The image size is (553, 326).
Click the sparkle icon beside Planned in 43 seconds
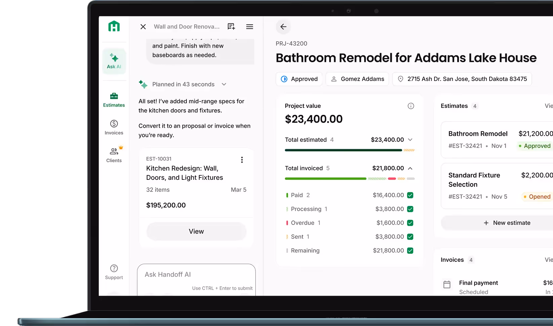143,84
